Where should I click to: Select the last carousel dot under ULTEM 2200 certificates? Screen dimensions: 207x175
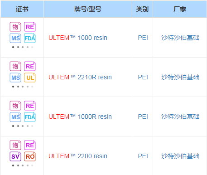click(x=32, y=165)
